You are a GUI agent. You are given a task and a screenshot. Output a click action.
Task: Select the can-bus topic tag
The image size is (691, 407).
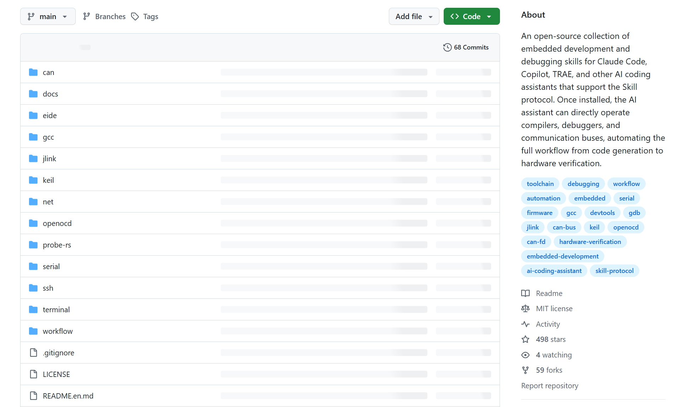[564, 227]
